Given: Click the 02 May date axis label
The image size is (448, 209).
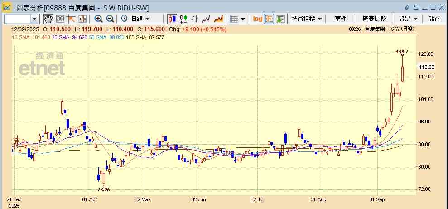Looking at the screenshot, I should point(143,199).
